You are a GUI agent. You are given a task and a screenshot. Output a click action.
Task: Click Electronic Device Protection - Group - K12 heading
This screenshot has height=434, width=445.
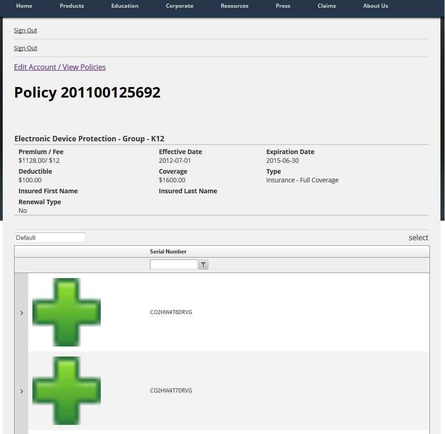pyautogui.click(x=89, y=139)
